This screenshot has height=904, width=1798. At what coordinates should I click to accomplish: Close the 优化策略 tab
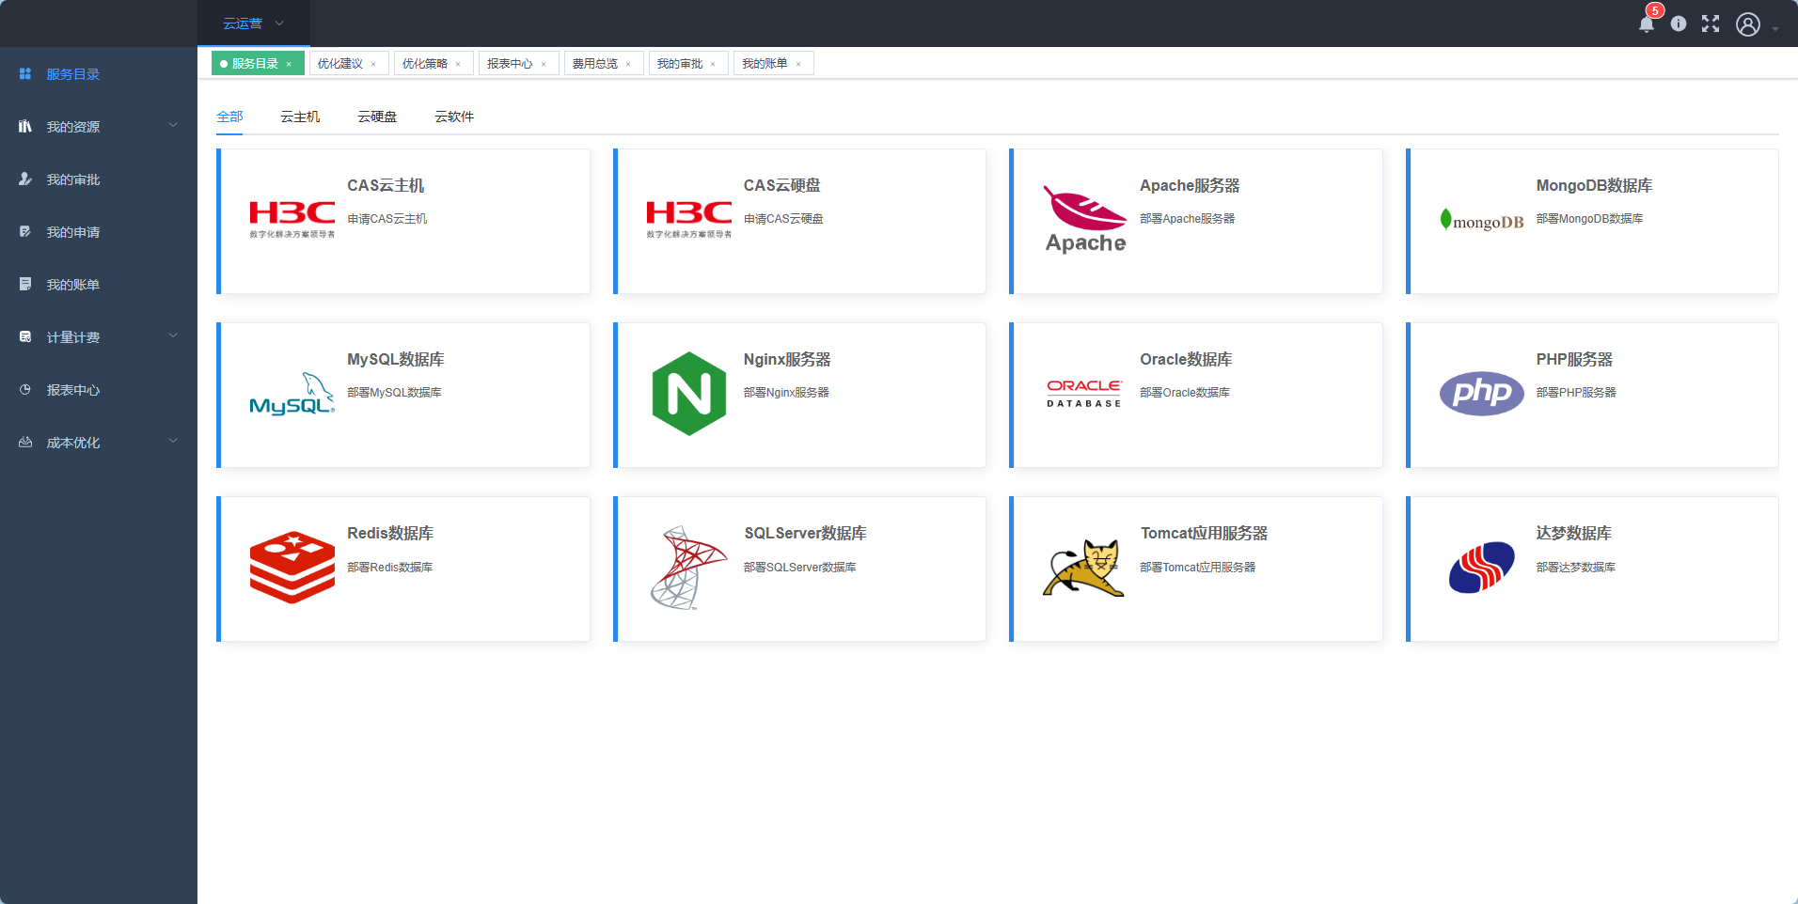point(458,64)
